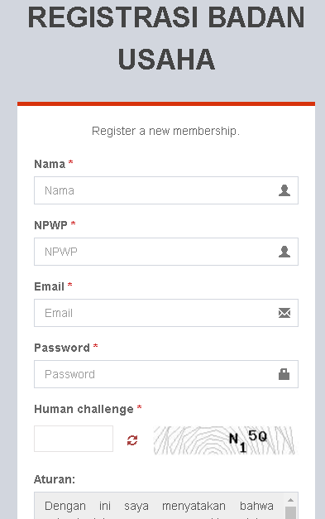Click into the Password input field
The height and width of the screenshot is (519, 325).
(166, 374)
